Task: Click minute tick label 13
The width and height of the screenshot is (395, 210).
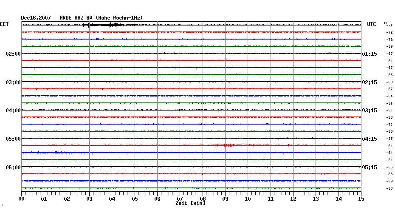Action: (316, 199)
